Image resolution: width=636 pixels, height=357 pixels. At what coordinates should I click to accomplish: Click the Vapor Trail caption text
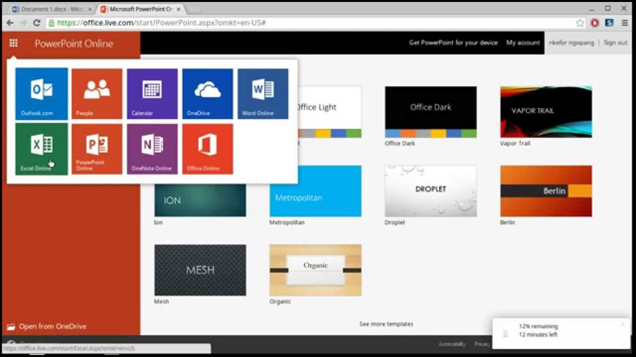pyautogui.click(x=515, y=143)
